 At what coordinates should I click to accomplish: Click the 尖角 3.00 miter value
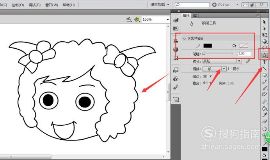pyautogui.click(x=231, y=84)
